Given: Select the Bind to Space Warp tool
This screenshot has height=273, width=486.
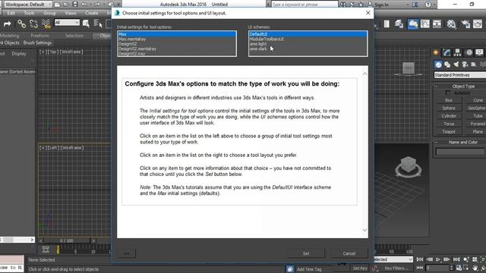Looking at the screenshot, I should coord(46,24).
